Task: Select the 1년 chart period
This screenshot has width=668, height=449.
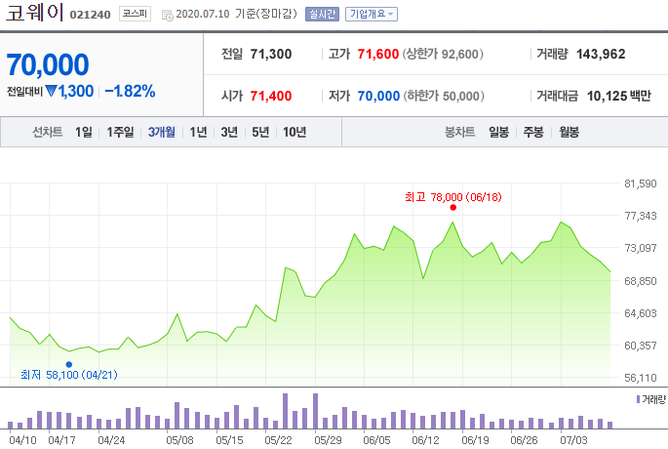Action: (x=198, y=132)
